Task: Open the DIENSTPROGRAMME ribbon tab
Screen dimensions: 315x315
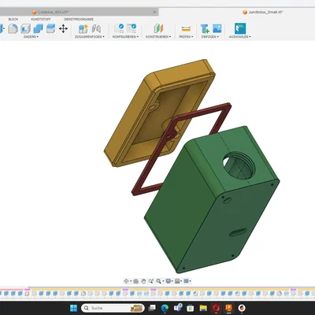Action: click(79, 19)
